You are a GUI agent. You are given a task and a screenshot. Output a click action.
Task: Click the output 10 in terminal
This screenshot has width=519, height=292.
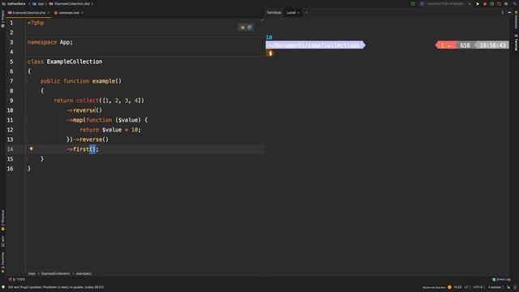tap(268, 37)
